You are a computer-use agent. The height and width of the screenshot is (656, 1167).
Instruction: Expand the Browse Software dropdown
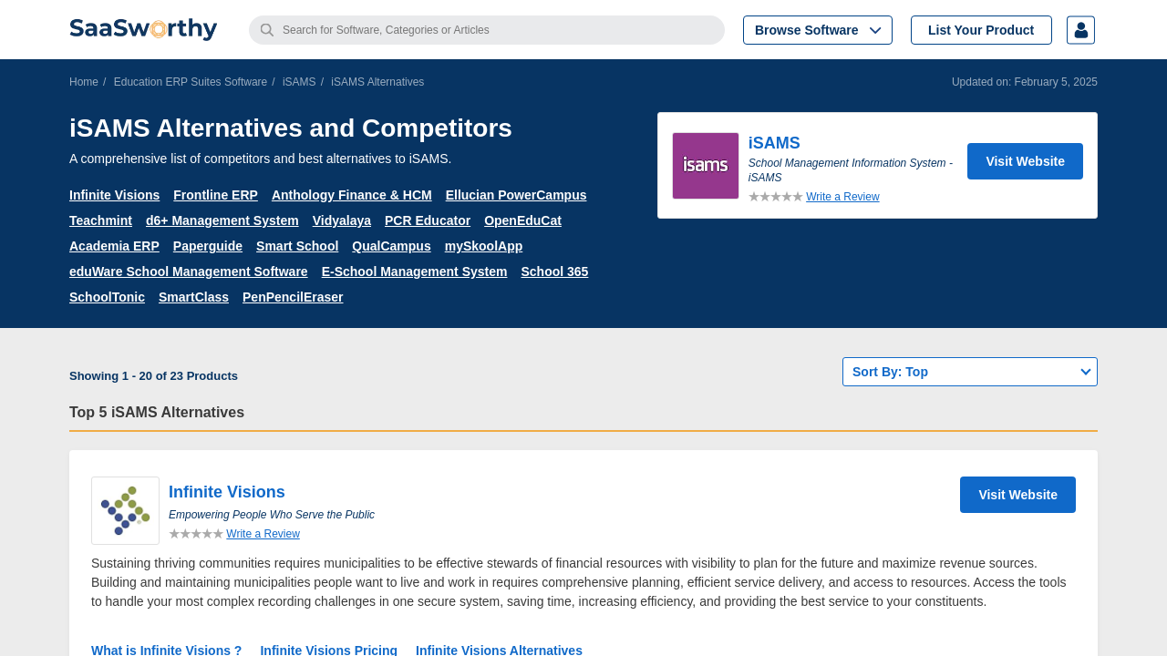[x=817, y=30]
